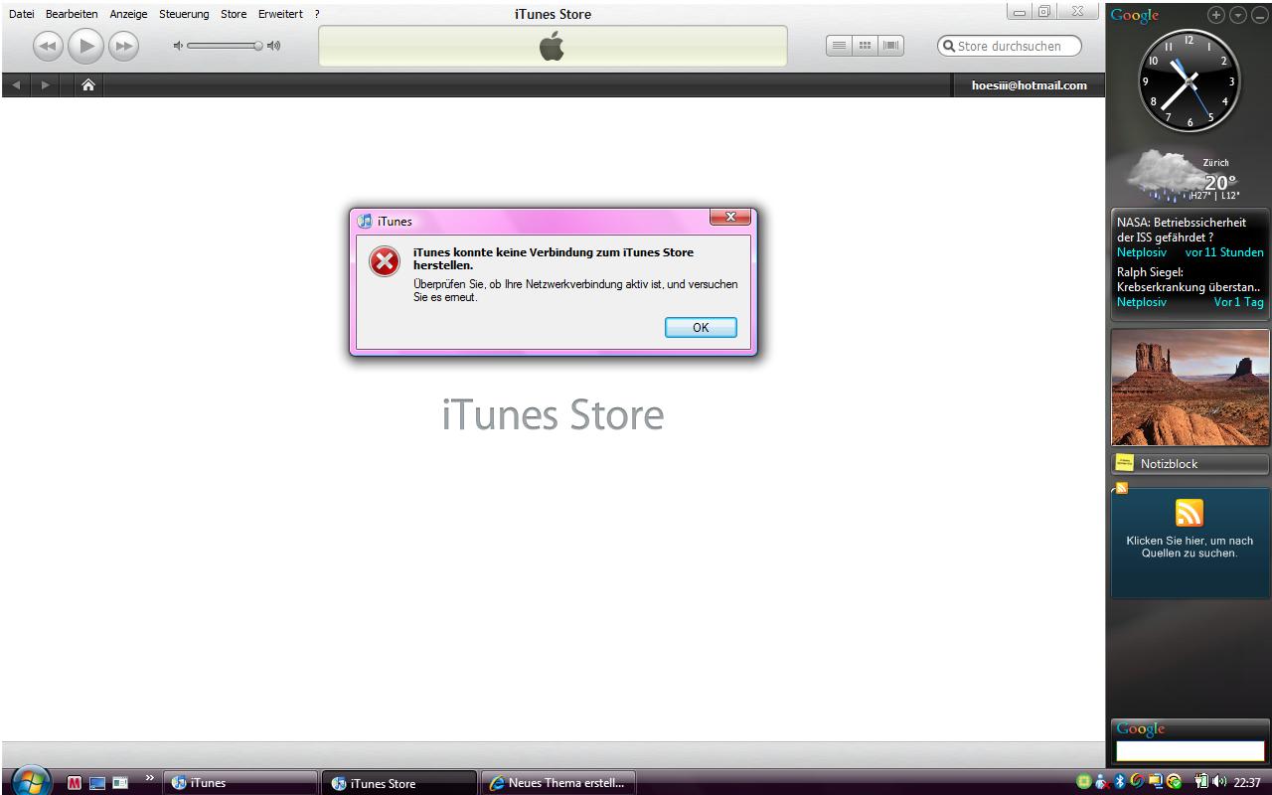The image size is (1272, 795).
Task: Open the Anzeige menu
Action: click(128, 14)
